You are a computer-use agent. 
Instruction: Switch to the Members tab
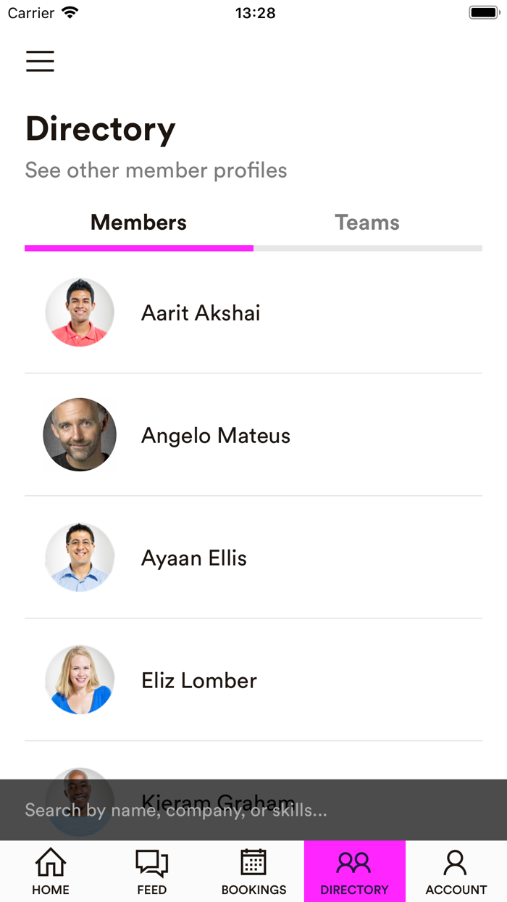click(x=139, y=223)
